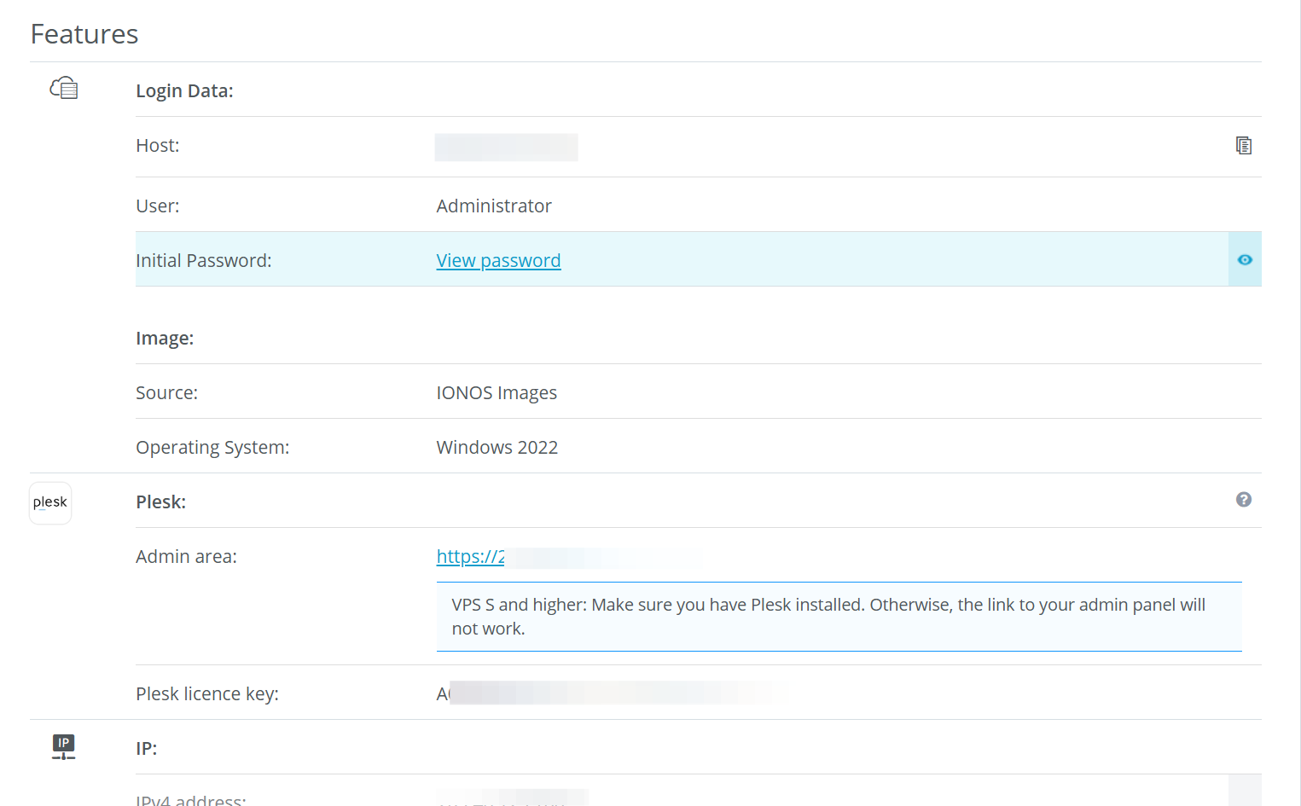
Task: Open the Plesk help question mark icon
Action: click(x=1244, y=500)
